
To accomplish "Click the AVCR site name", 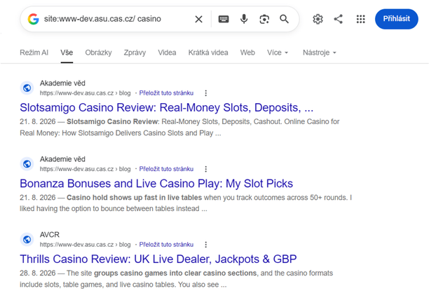I will pyautogui.click(x=50, y=235).
